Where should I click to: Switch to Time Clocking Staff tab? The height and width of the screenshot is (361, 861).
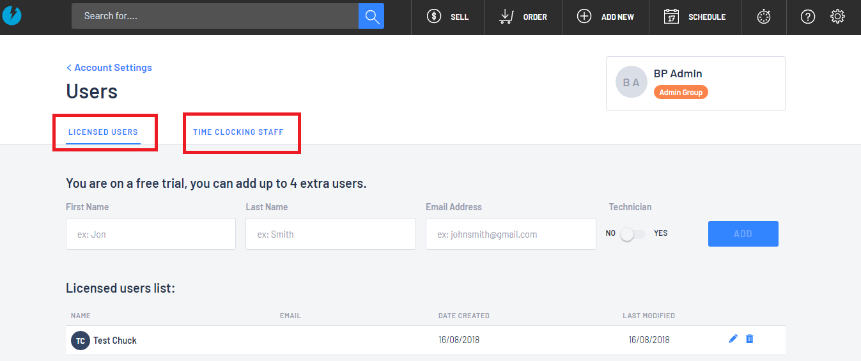click(238, 132)
